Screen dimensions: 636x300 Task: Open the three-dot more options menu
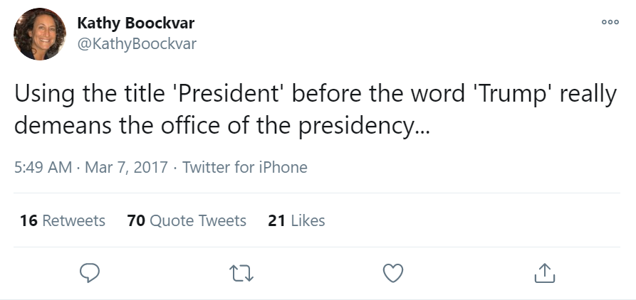pyautogui.click(x=610, y=22)
